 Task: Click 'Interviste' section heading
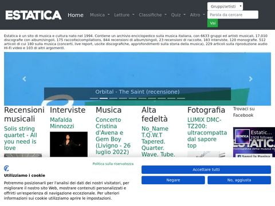tap(68, 110)
